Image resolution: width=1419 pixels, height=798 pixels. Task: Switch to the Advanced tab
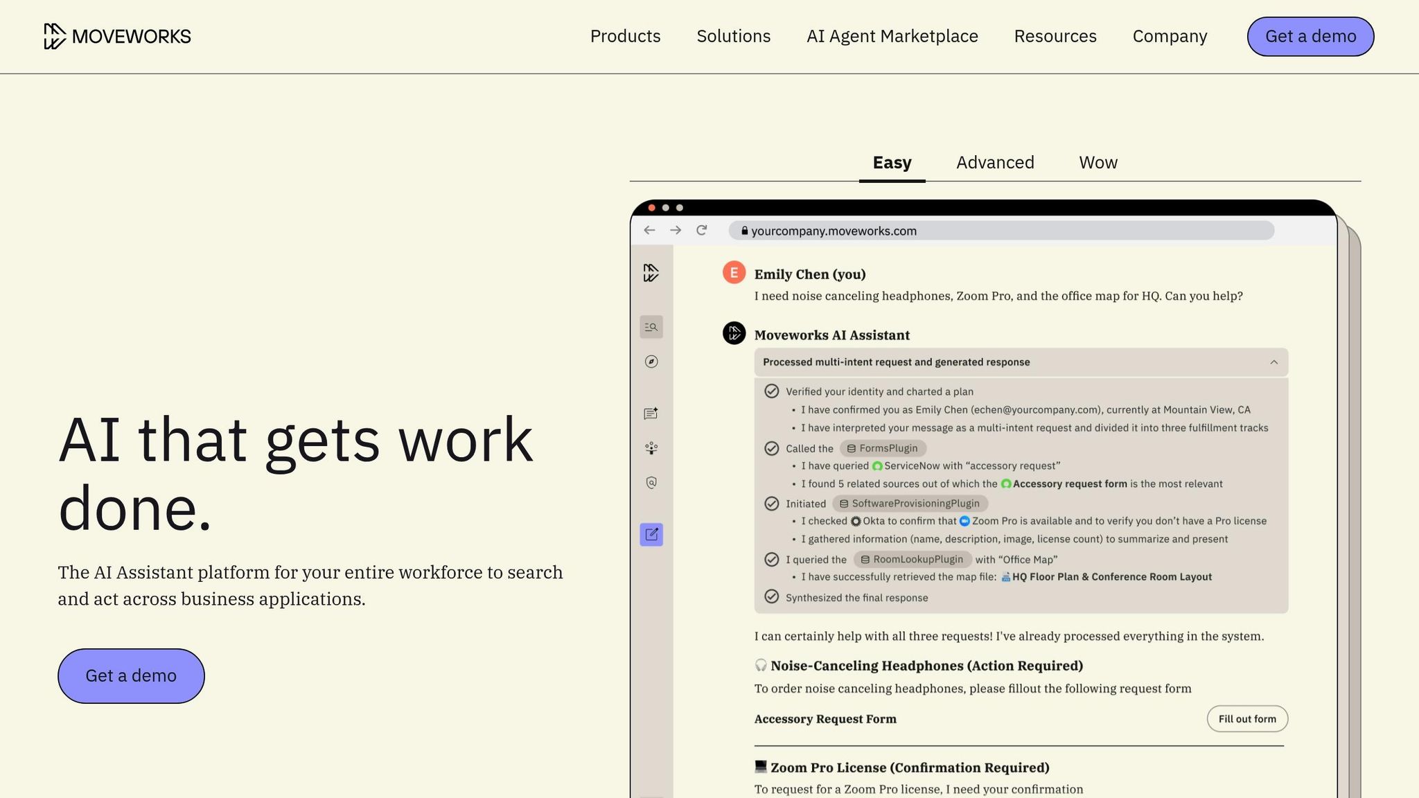tap(995, 162)
